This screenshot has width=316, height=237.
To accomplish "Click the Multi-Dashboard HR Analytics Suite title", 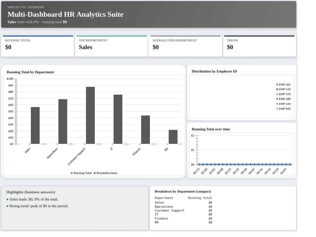I will (65, 15).
